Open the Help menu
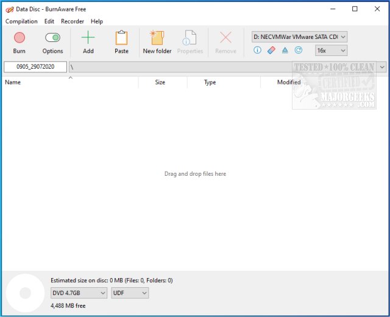Viewport: 390px width, 317px height. pos(97,21)
